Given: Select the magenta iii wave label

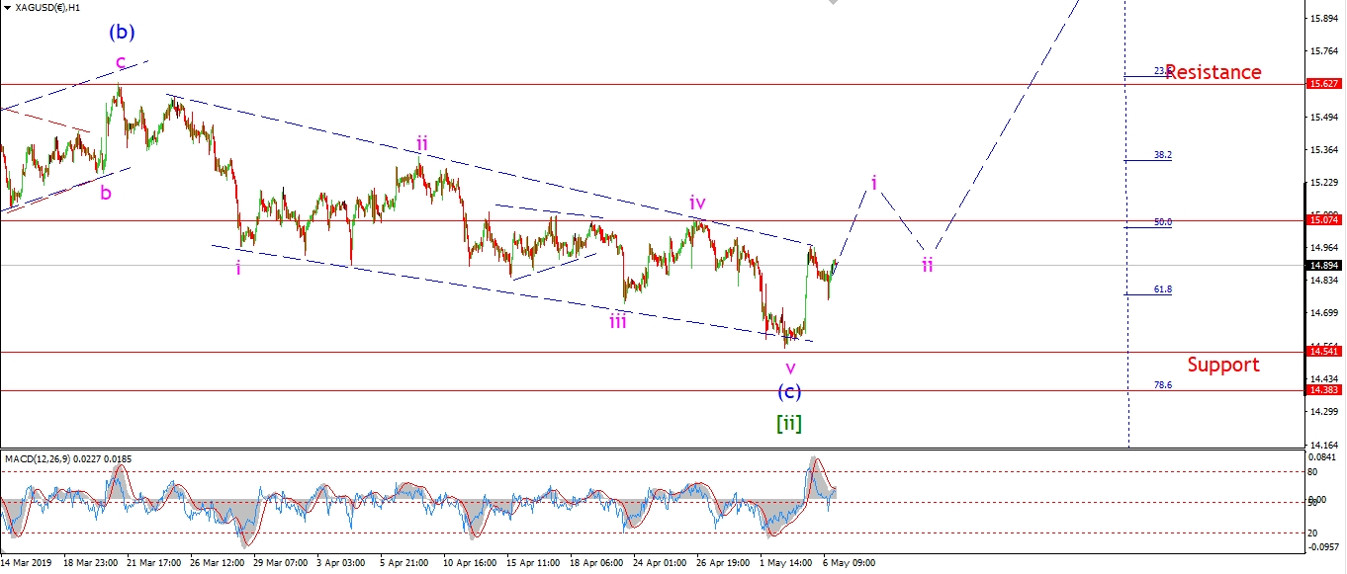Looking at the screenshot, I should [x=618, y=319].
